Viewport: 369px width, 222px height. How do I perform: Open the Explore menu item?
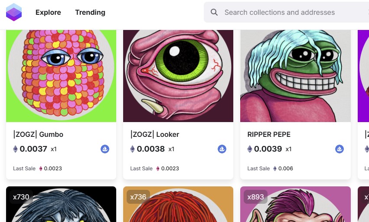click(x=48, y=12)
